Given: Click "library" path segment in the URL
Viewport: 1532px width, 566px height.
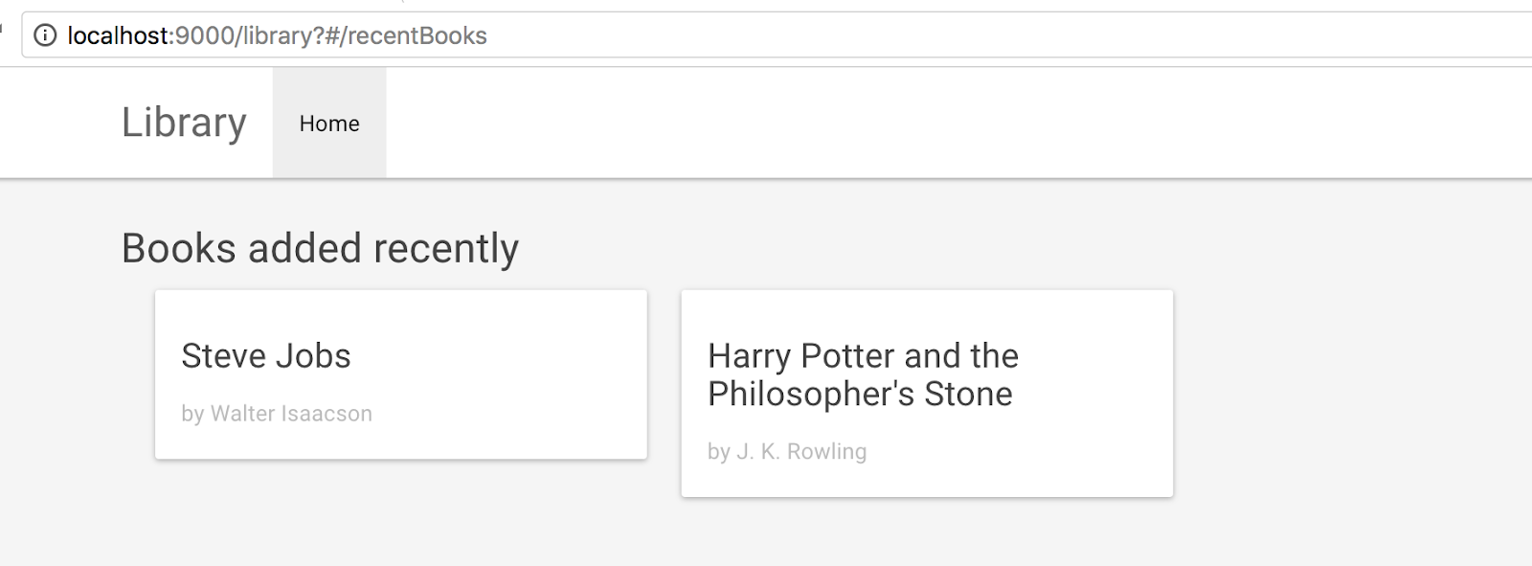Looking at the screenshot, I should click(x=278, y=36).
